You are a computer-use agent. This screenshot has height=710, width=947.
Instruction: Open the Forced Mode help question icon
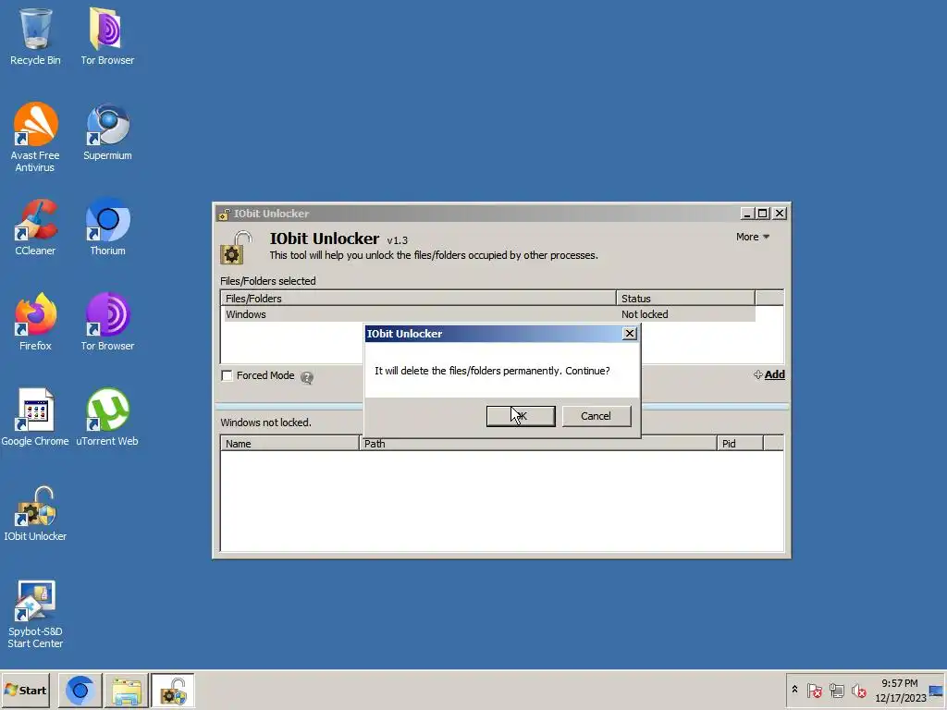pos(307,377)
